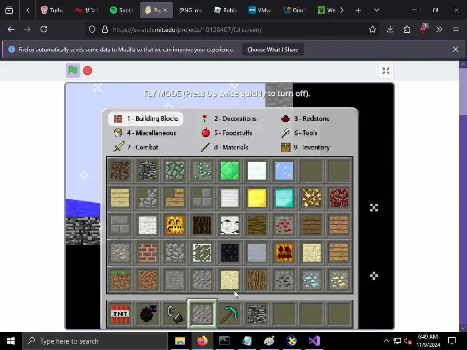Stop the project with the red stop button
Image resolution: width=467 pixels, height=350 pixels.
88,71
